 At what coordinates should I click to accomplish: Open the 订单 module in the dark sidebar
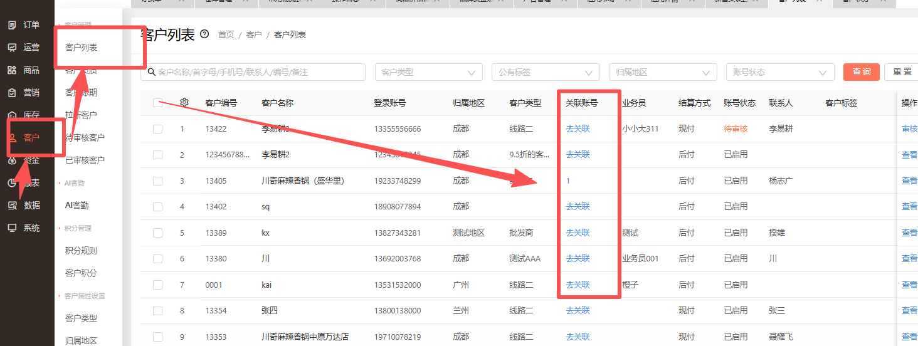point(24,25)
